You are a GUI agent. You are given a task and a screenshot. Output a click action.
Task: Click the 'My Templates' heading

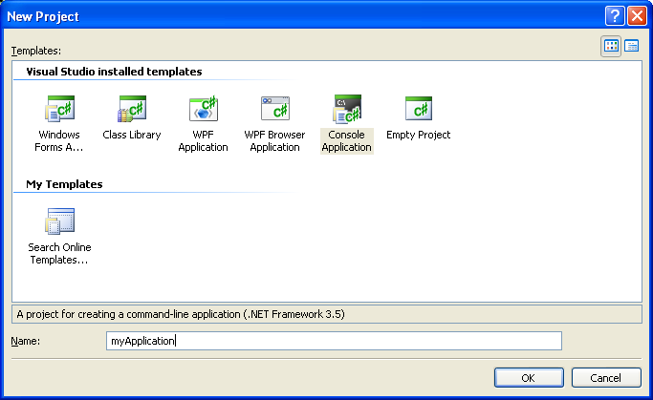point(64,184)
